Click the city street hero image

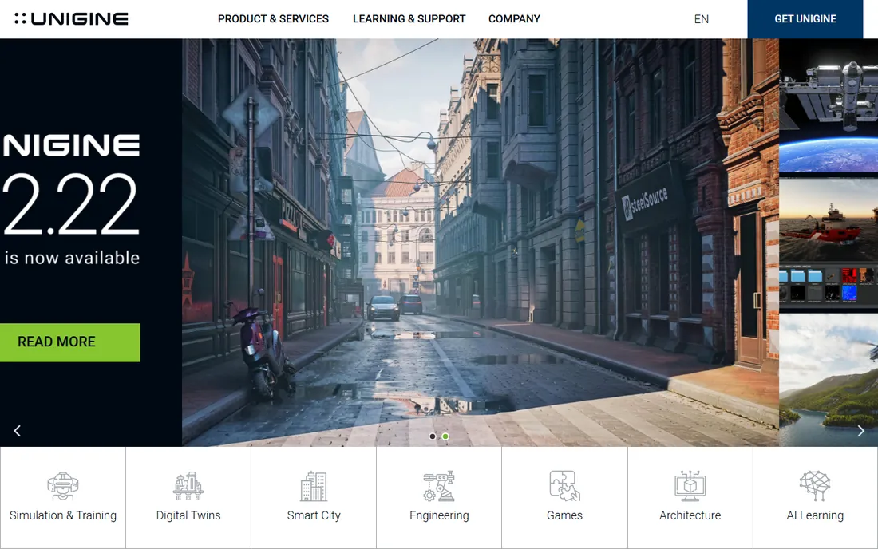click(480, 243)
